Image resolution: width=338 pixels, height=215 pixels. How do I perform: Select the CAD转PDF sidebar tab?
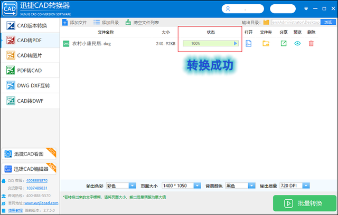[30, 40]
